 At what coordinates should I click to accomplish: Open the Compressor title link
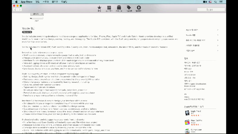coord(196,130)
